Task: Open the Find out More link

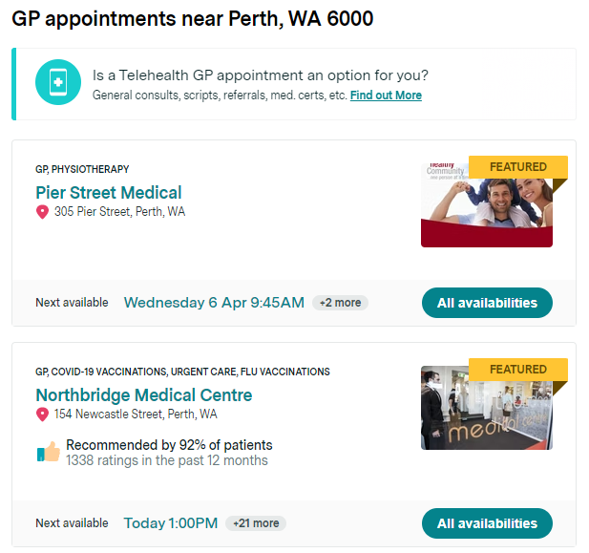Action: (x=386, y=96)
